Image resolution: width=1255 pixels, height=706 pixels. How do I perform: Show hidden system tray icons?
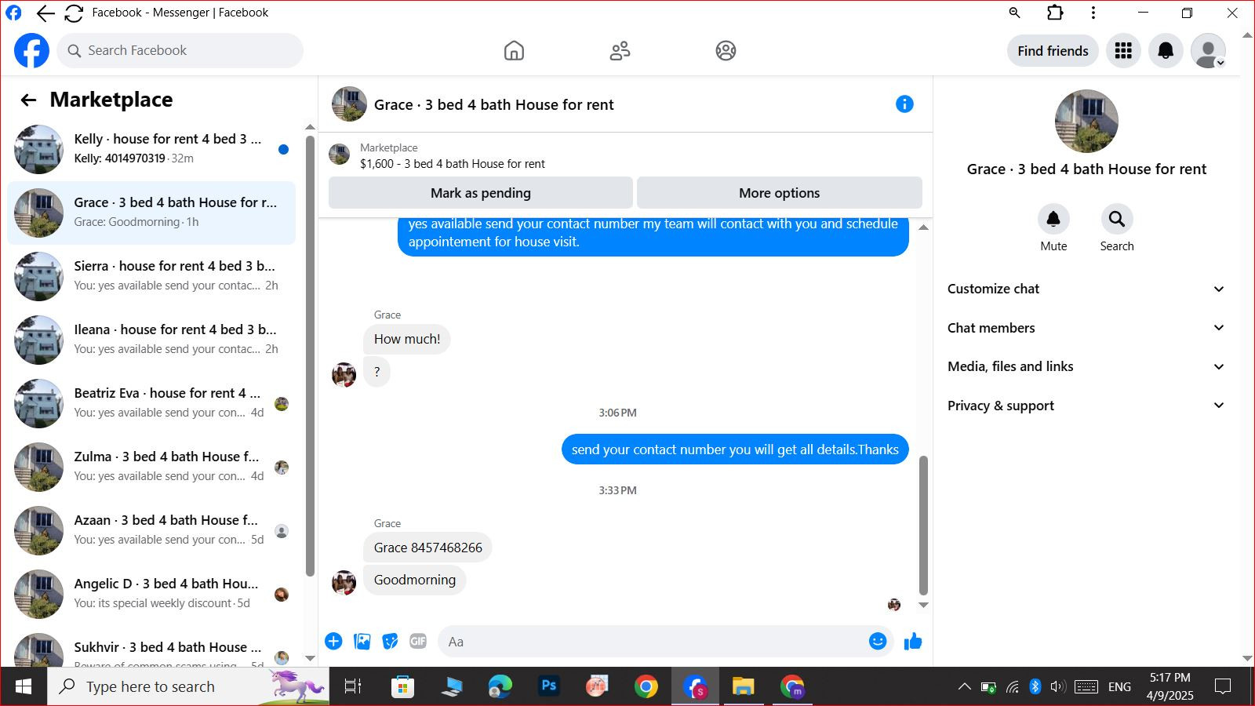click(x=964, y=687)
